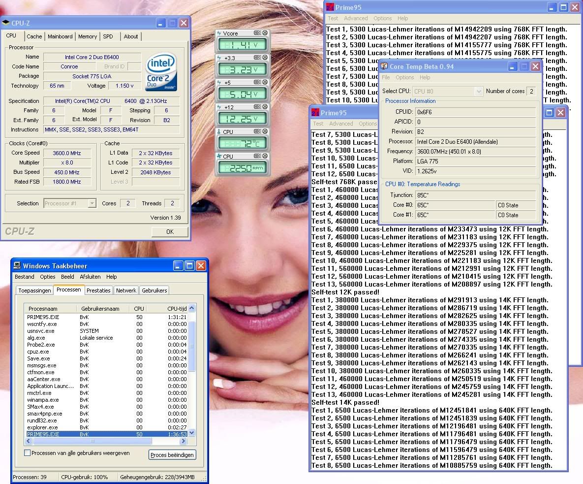583x484 pixels.
Task: Click the front Prime95 window title icon
Action: click(315, 112)
